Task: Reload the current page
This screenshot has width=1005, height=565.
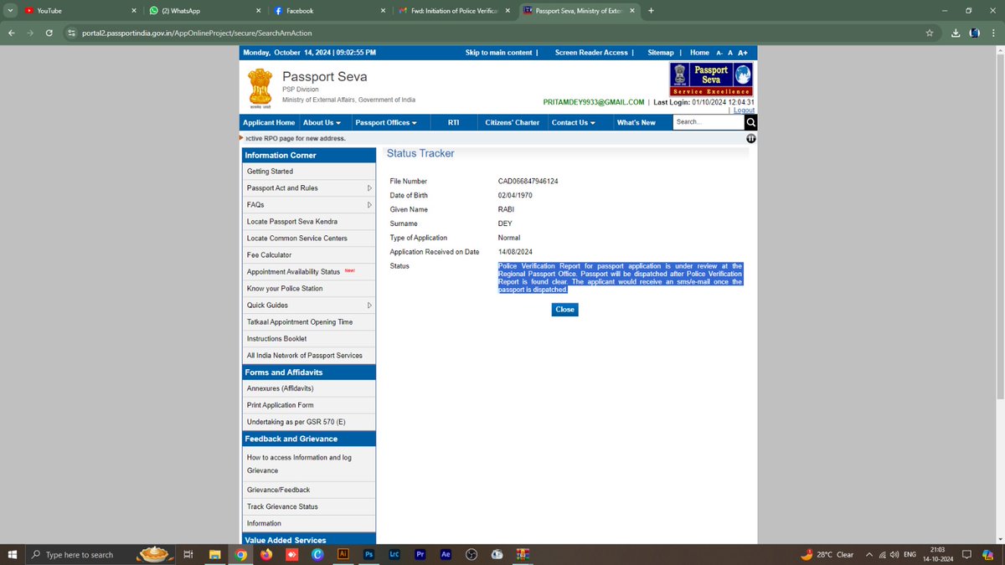Action: click(49, 33)
